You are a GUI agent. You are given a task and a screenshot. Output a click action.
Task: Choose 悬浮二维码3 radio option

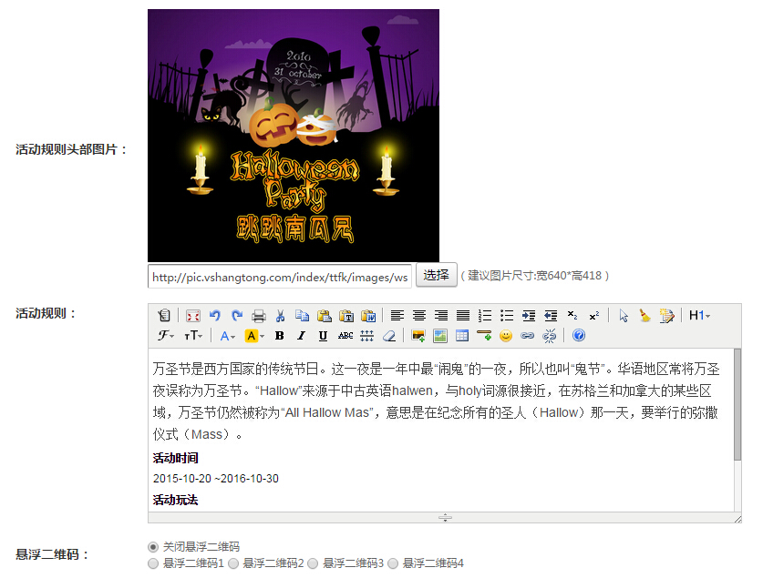point(313,564)
